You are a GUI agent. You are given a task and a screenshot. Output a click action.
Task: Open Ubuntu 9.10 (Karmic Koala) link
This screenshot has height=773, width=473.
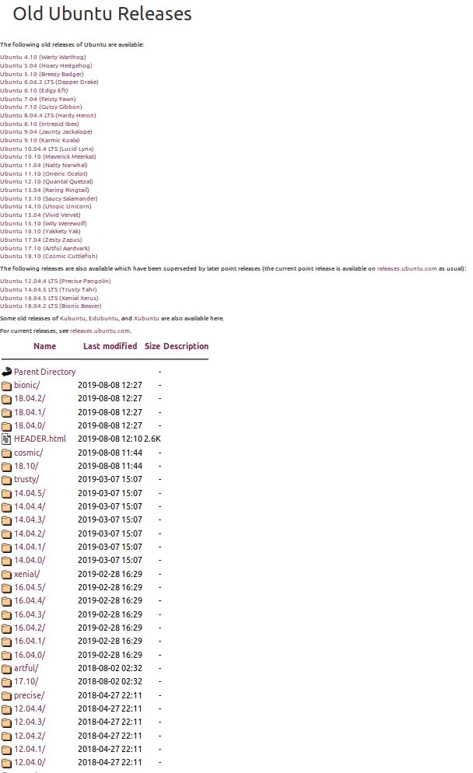[x=40, y=140]
